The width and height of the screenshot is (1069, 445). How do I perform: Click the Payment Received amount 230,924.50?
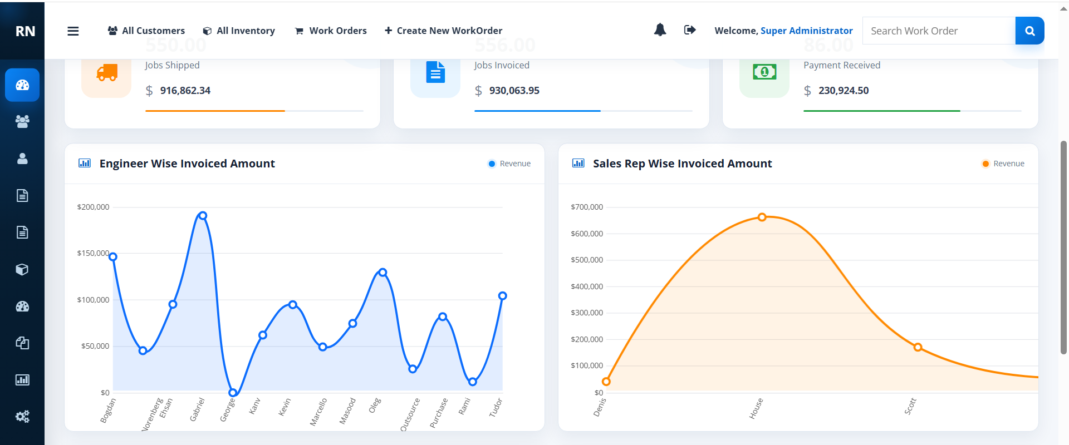click(x=844, y=91)
